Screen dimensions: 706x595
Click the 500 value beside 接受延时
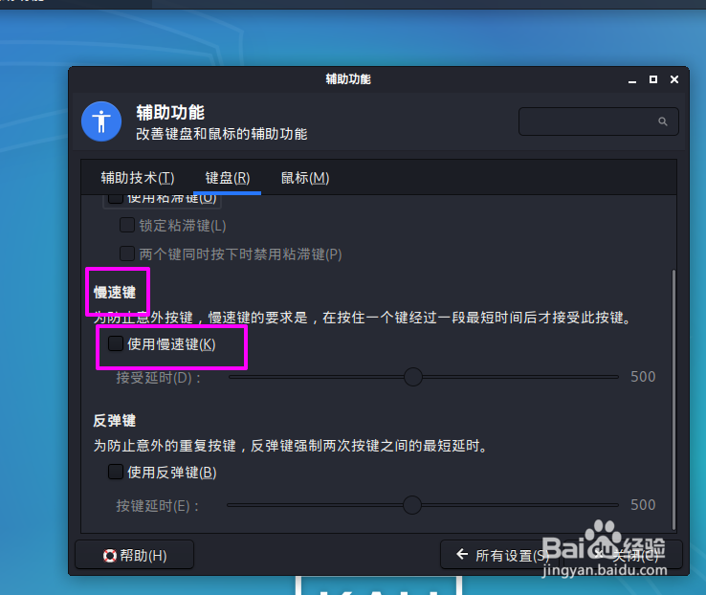[643, 377]
